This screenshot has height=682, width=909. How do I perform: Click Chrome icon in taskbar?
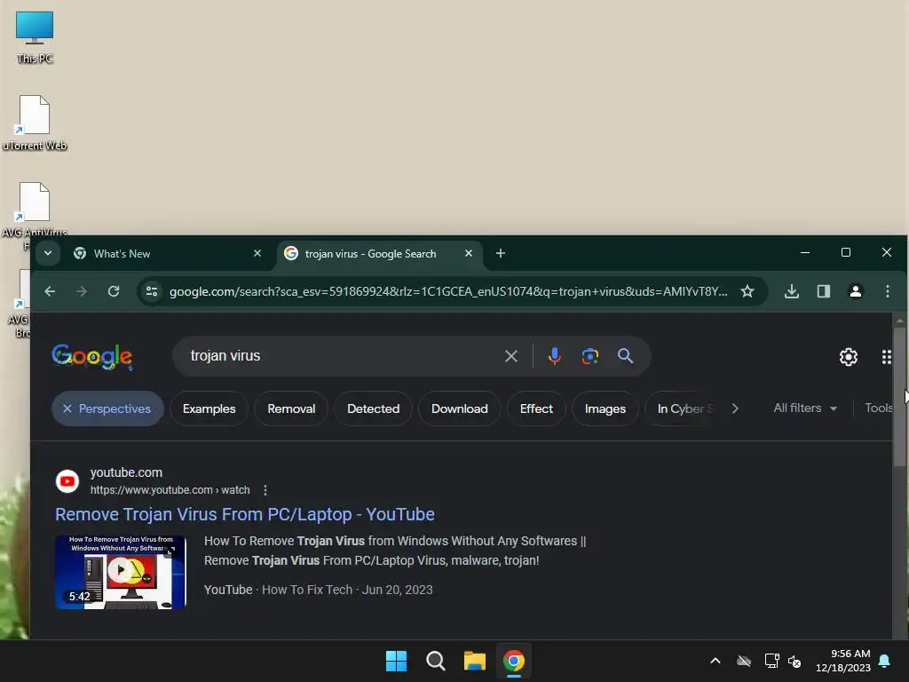514,661
